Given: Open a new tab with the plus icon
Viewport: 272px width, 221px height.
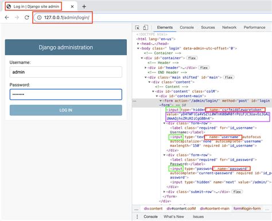Looking at the screenshot, I should click(x=84, y=7).
